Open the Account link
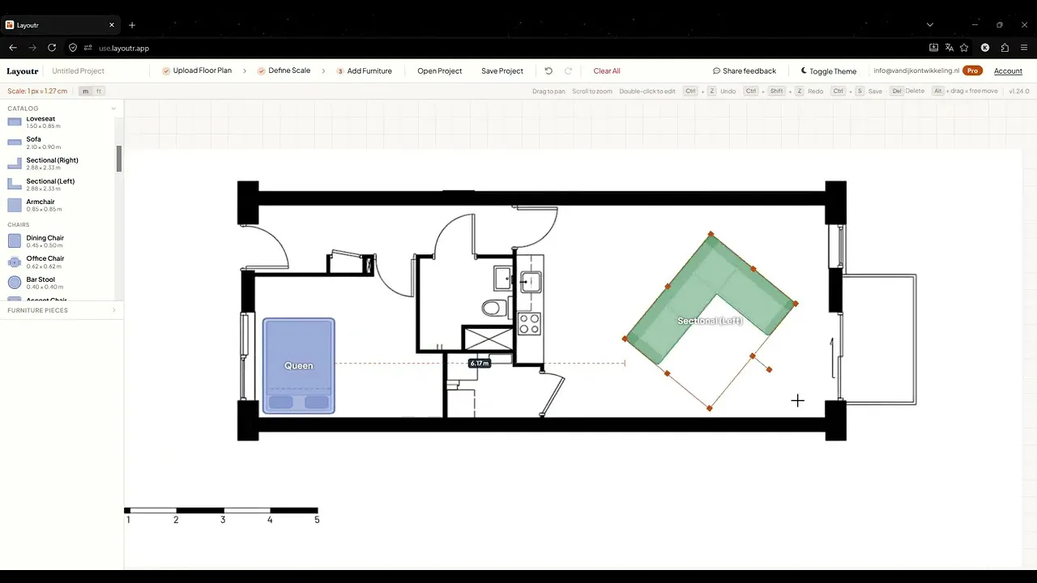The width and height of the screenshot is (1037, 583). (1008, 71)
